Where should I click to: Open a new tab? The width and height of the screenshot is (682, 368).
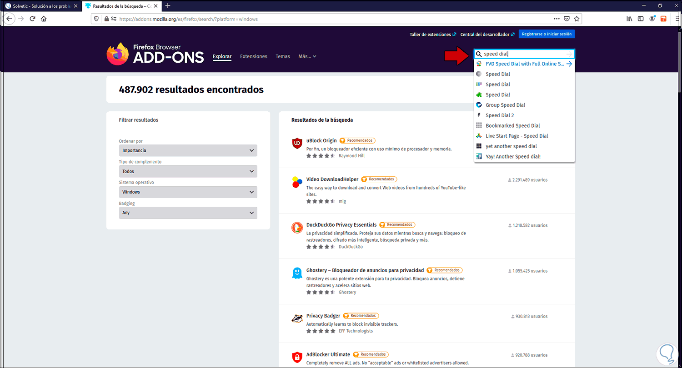click(x=168, y=6)
